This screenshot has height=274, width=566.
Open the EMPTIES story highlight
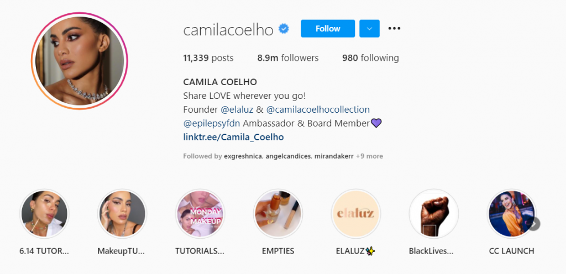point(278,214)
